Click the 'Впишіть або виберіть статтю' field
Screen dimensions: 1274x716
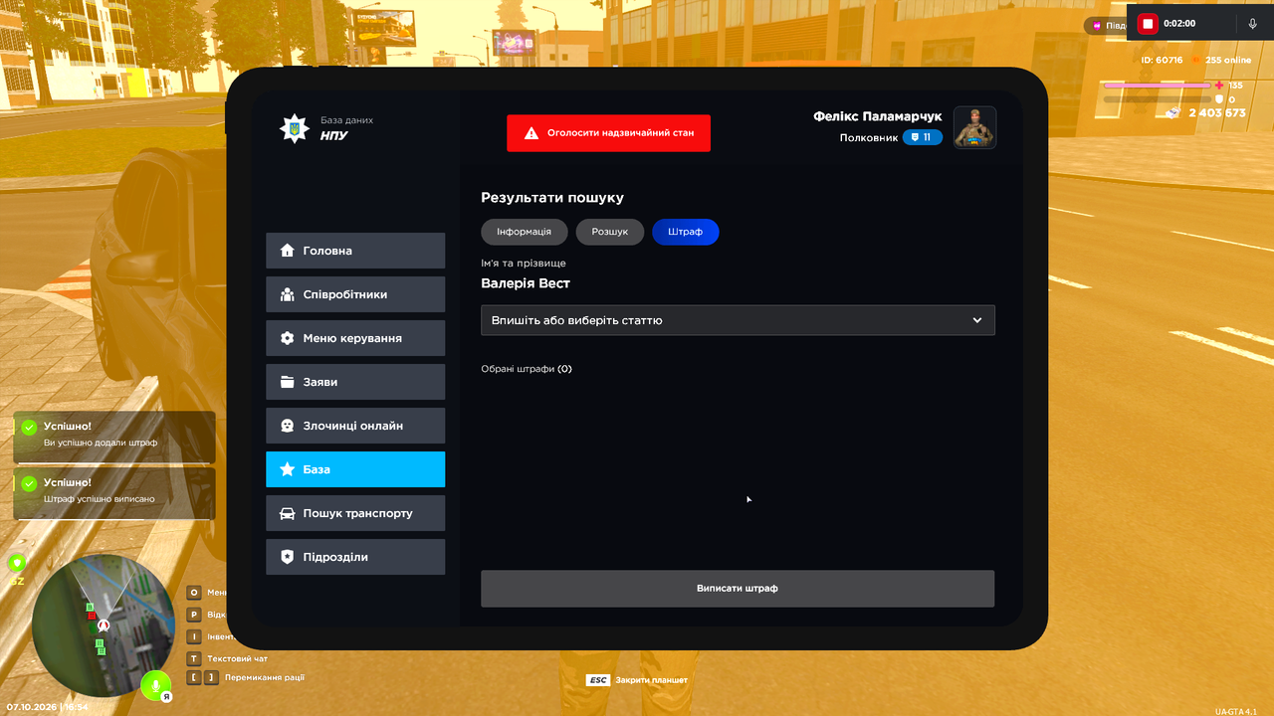(738, 320)
